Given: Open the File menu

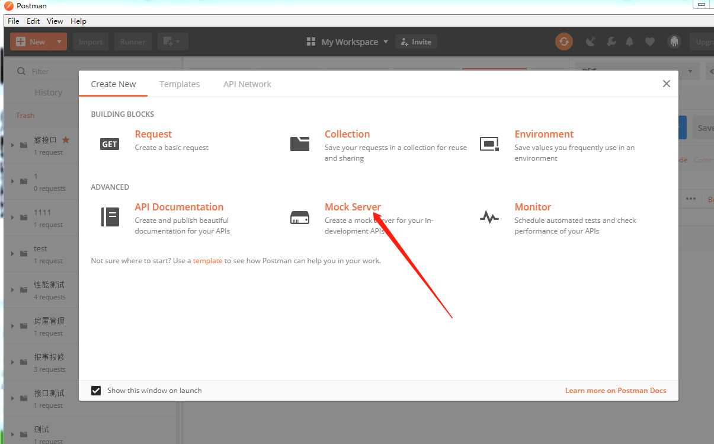Looking at the screenshot, I should [14, 21].
